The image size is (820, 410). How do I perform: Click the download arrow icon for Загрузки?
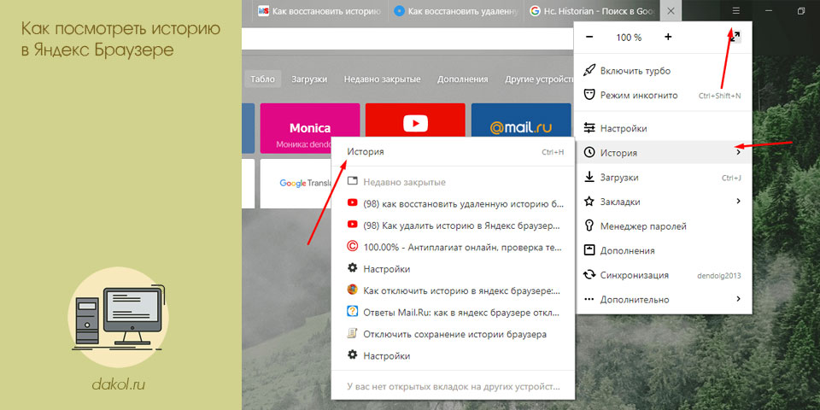pyautogui.click(x=589, y=178)
